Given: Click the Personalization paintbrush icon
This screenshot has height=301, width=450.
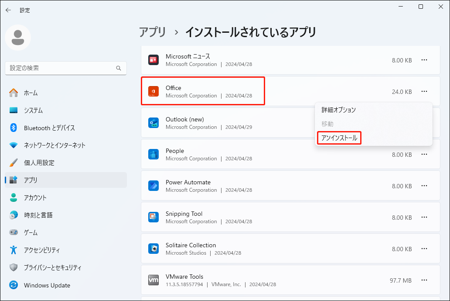Looking at the screenshot, I should coord(14,163).
